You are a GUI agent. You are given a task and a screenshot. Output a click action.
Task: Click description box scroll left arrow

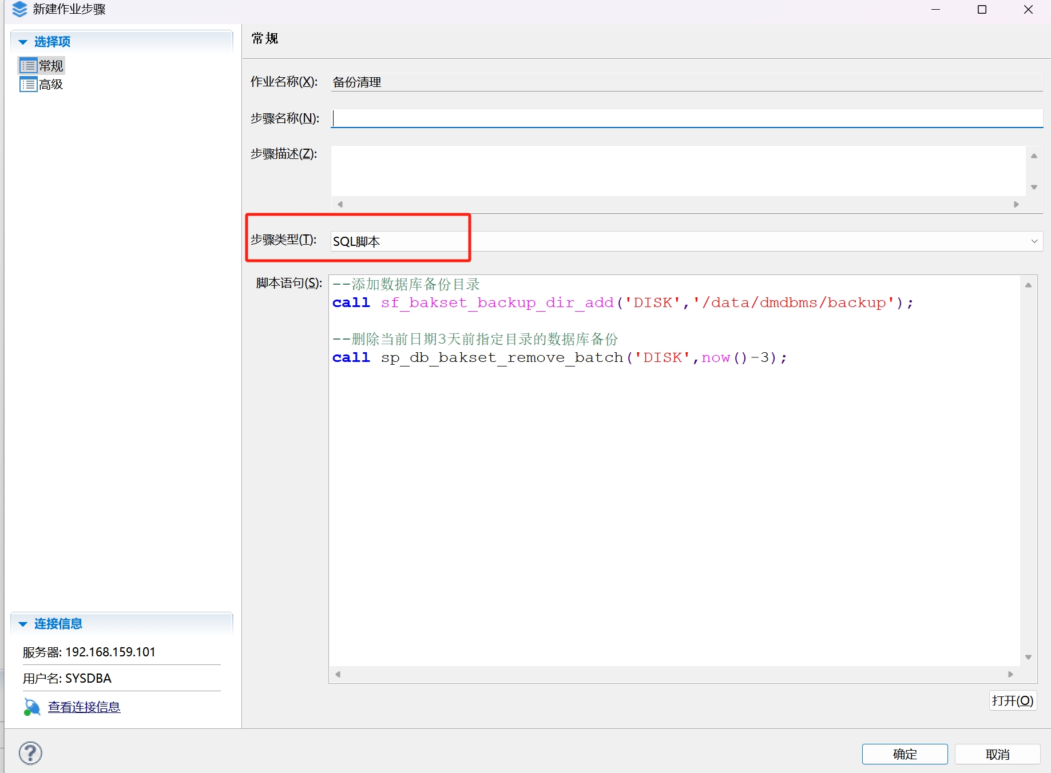pos(340,204)
